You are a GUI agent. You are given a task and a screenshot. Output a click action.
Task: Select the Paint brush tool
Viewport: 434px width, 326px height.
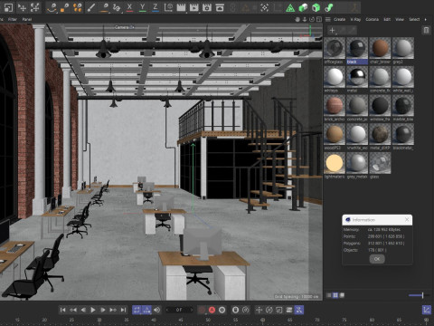[91, 7]
